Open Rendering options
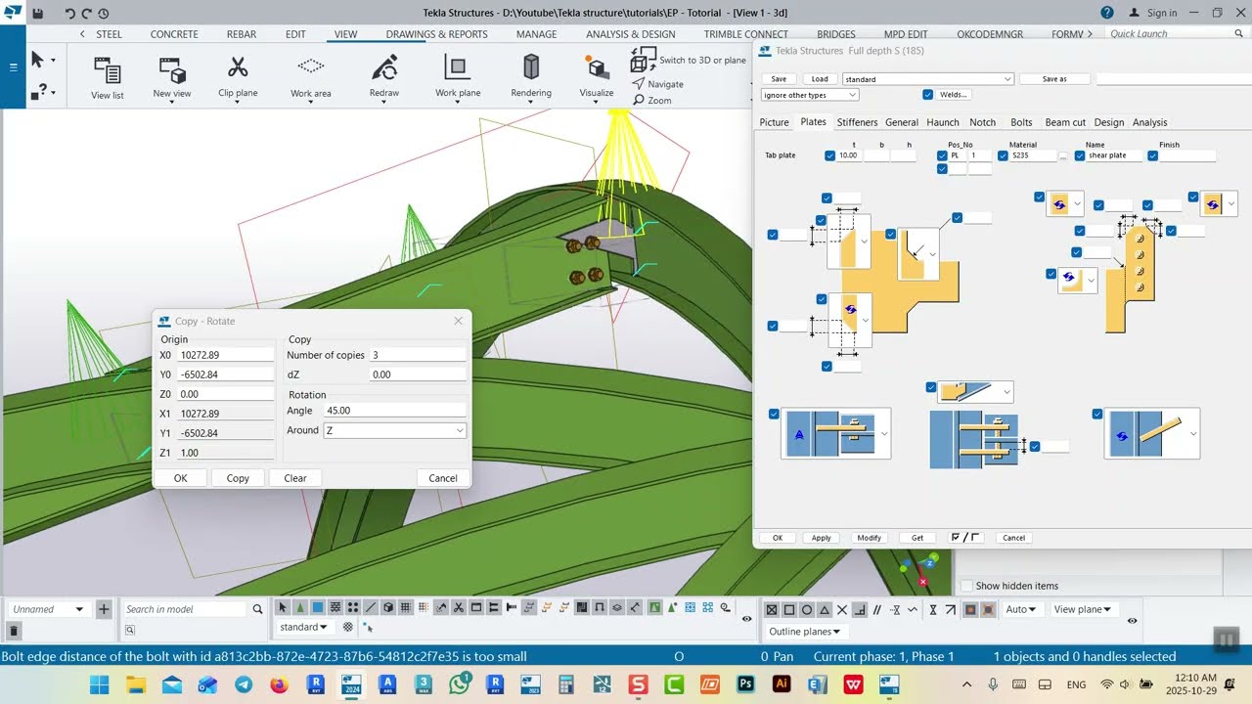Image resolution: width=1252 pixels, height=704 pixels. coord(531,77)
